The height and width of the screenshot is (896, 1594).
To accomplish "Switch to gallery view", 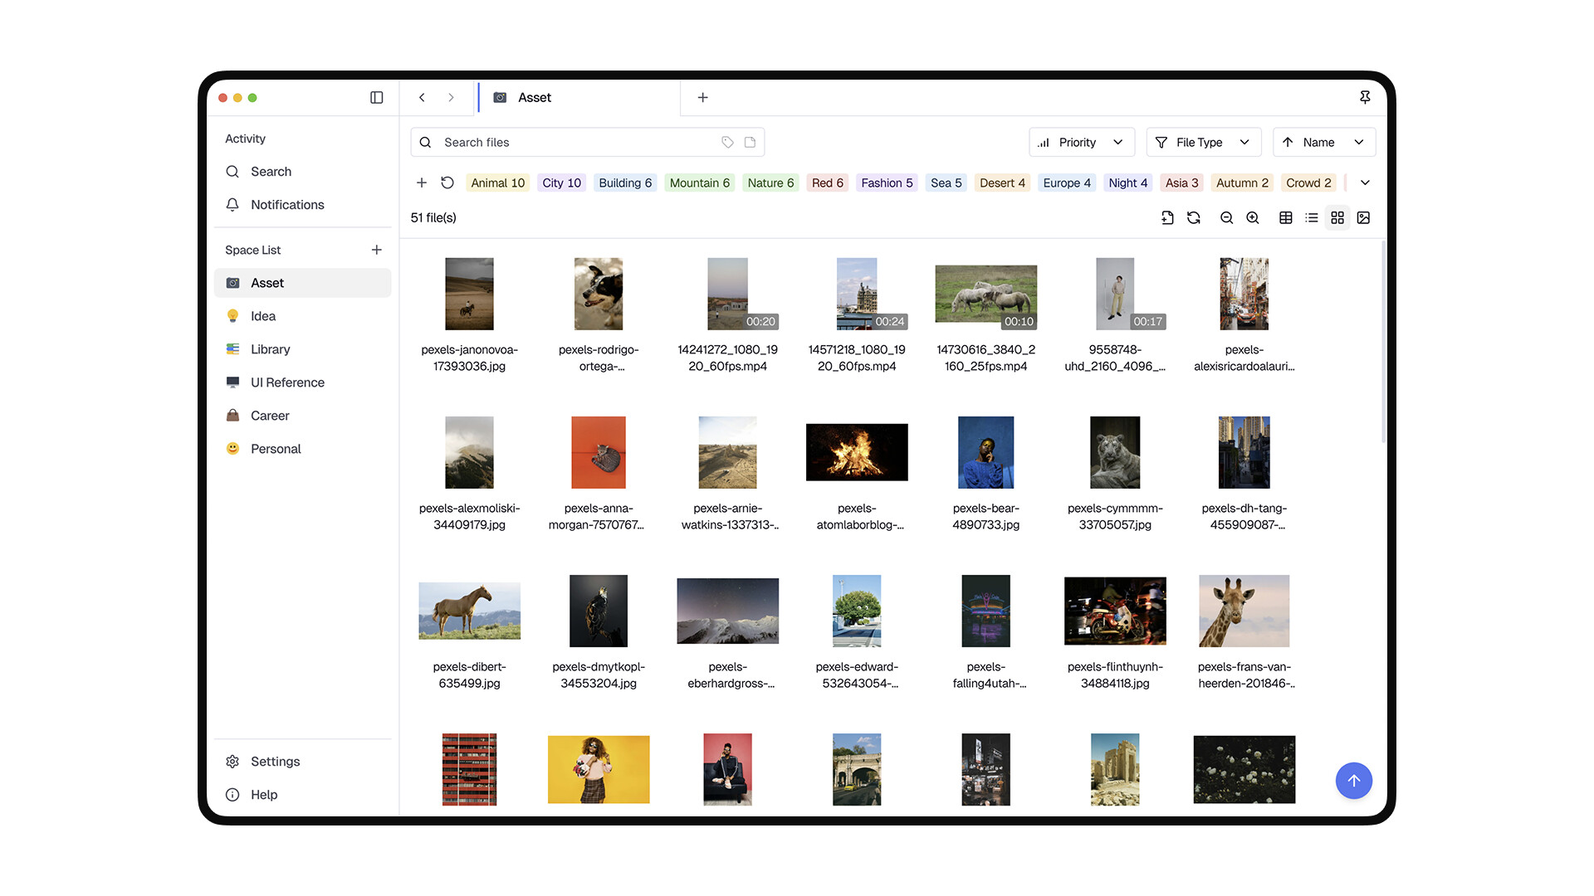I will (x=1363, y=217).
